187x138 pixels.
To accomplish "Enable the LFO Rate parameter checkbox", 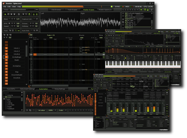I will tap(6, 105).
